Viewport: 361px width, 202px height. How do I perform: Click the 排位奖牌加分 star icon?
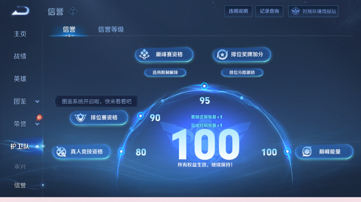point(222,55)
